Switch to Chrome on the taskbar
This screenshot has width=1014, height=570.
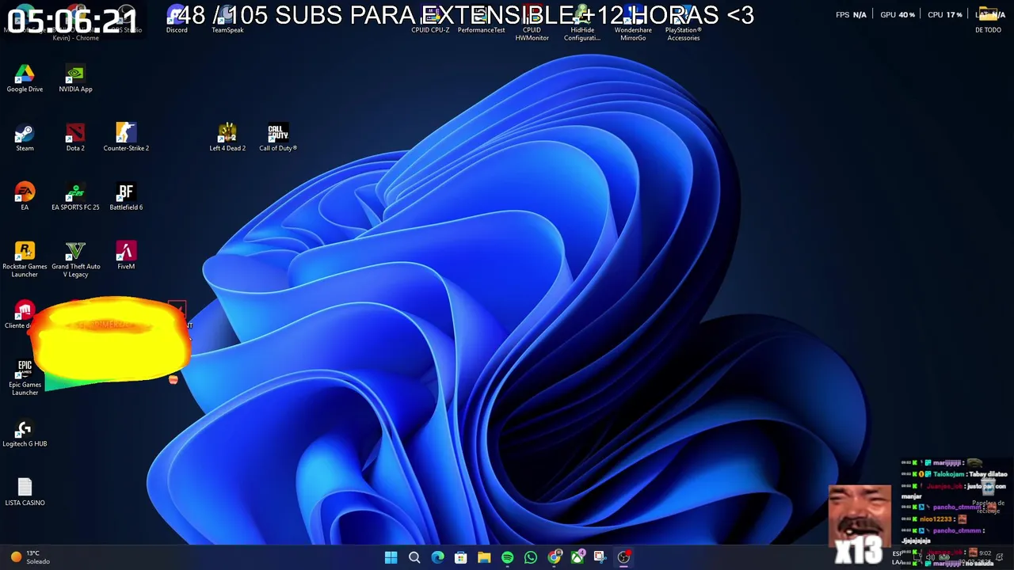[554, 557]
